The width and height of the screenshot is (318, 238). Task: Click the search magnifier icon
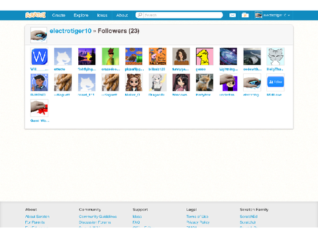140,15
